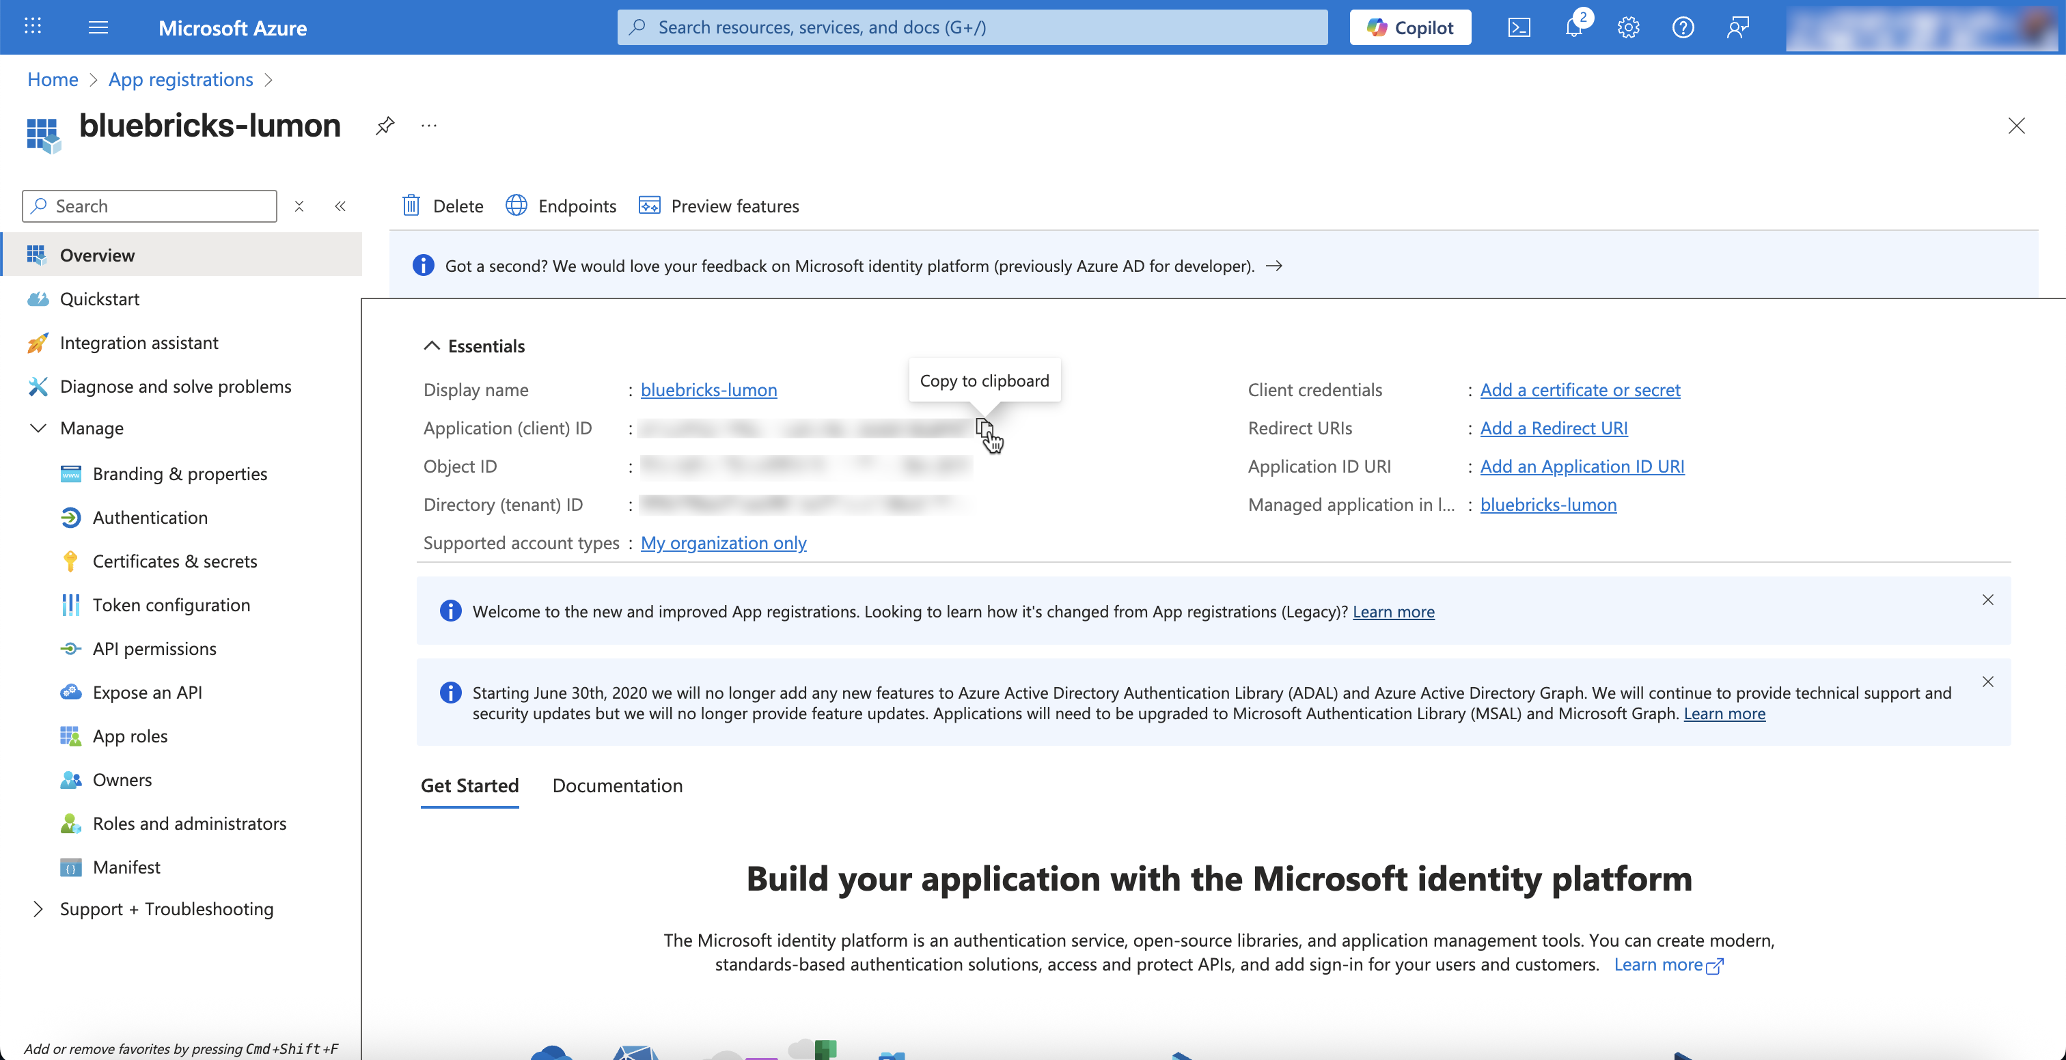Open the hamburger portal menu

(x=98, y=28)
